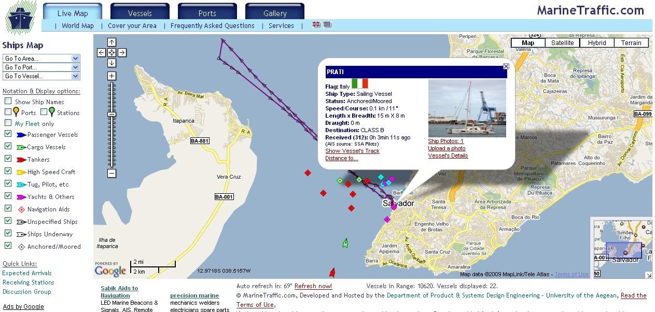
Task: Click PRATI vessel photo thumbnail
Action: click(467, 108)
